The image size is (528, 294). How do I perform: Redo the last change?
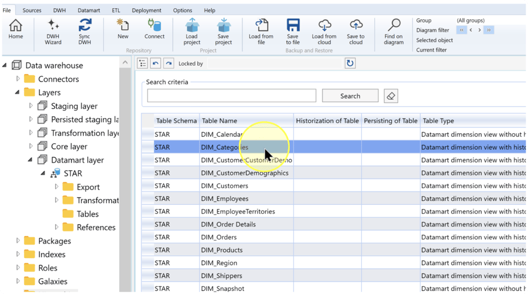click(x=169, y=63)
